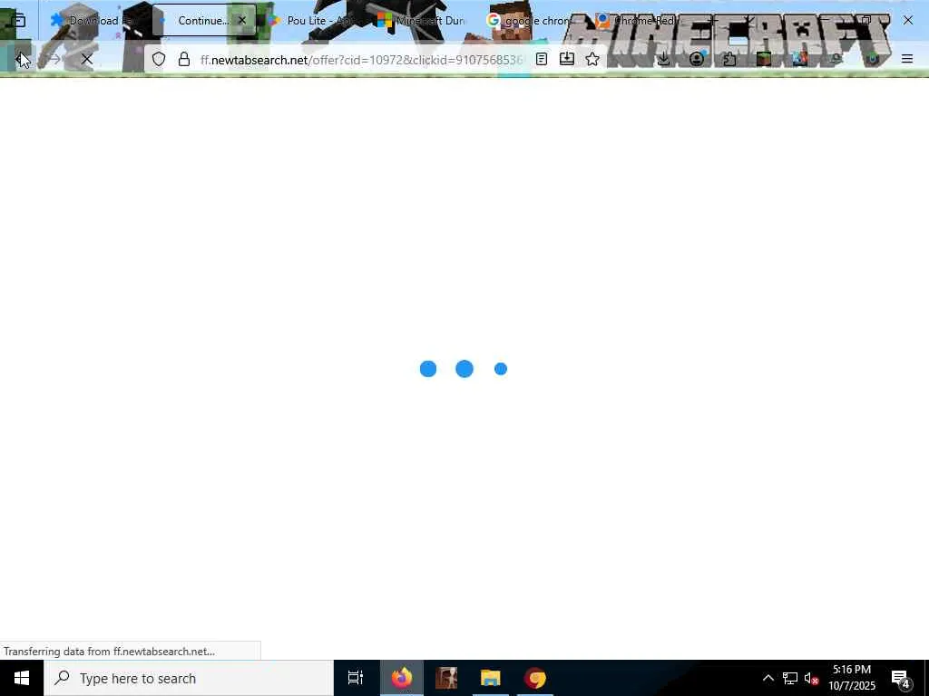Image resolution: width=929 pixels, height=696 pixels.
Task: Click the Firefox taskbar icon
Action: [402, 678]
